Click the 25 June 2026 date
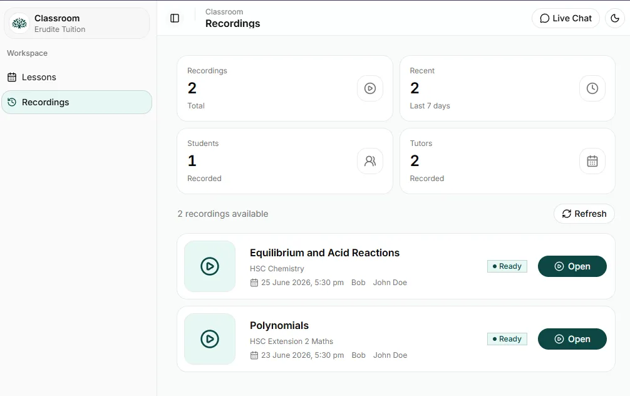Image resolution: width=630 pixels, height=396 pixels. (302, 283)
